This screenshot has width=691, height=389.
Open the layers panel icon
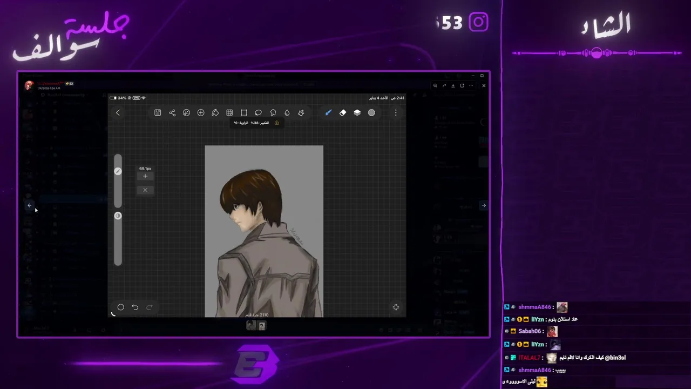click(x=357, y=112)
